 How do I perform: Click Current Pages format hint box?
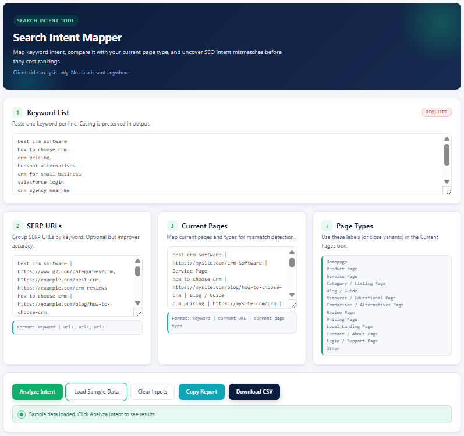tap(232, 323)
